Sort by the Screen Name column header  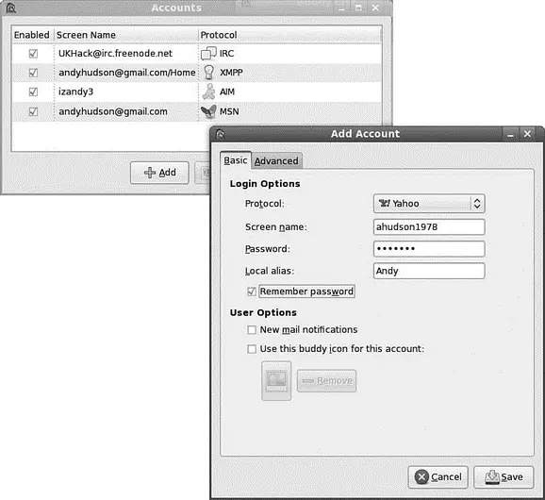125,35
